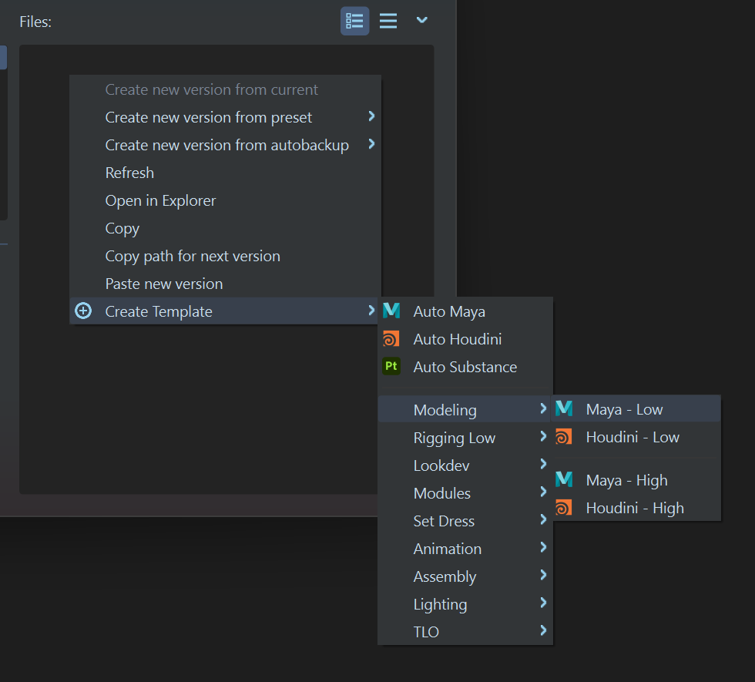Create a Houdini - High modeling template

[x=636, y=508]
